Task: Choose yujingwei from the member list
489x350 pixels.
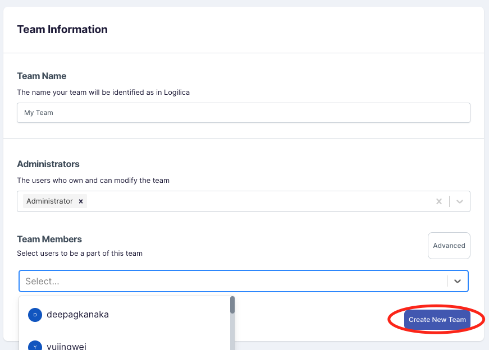Action: click(x=66, y=346)
